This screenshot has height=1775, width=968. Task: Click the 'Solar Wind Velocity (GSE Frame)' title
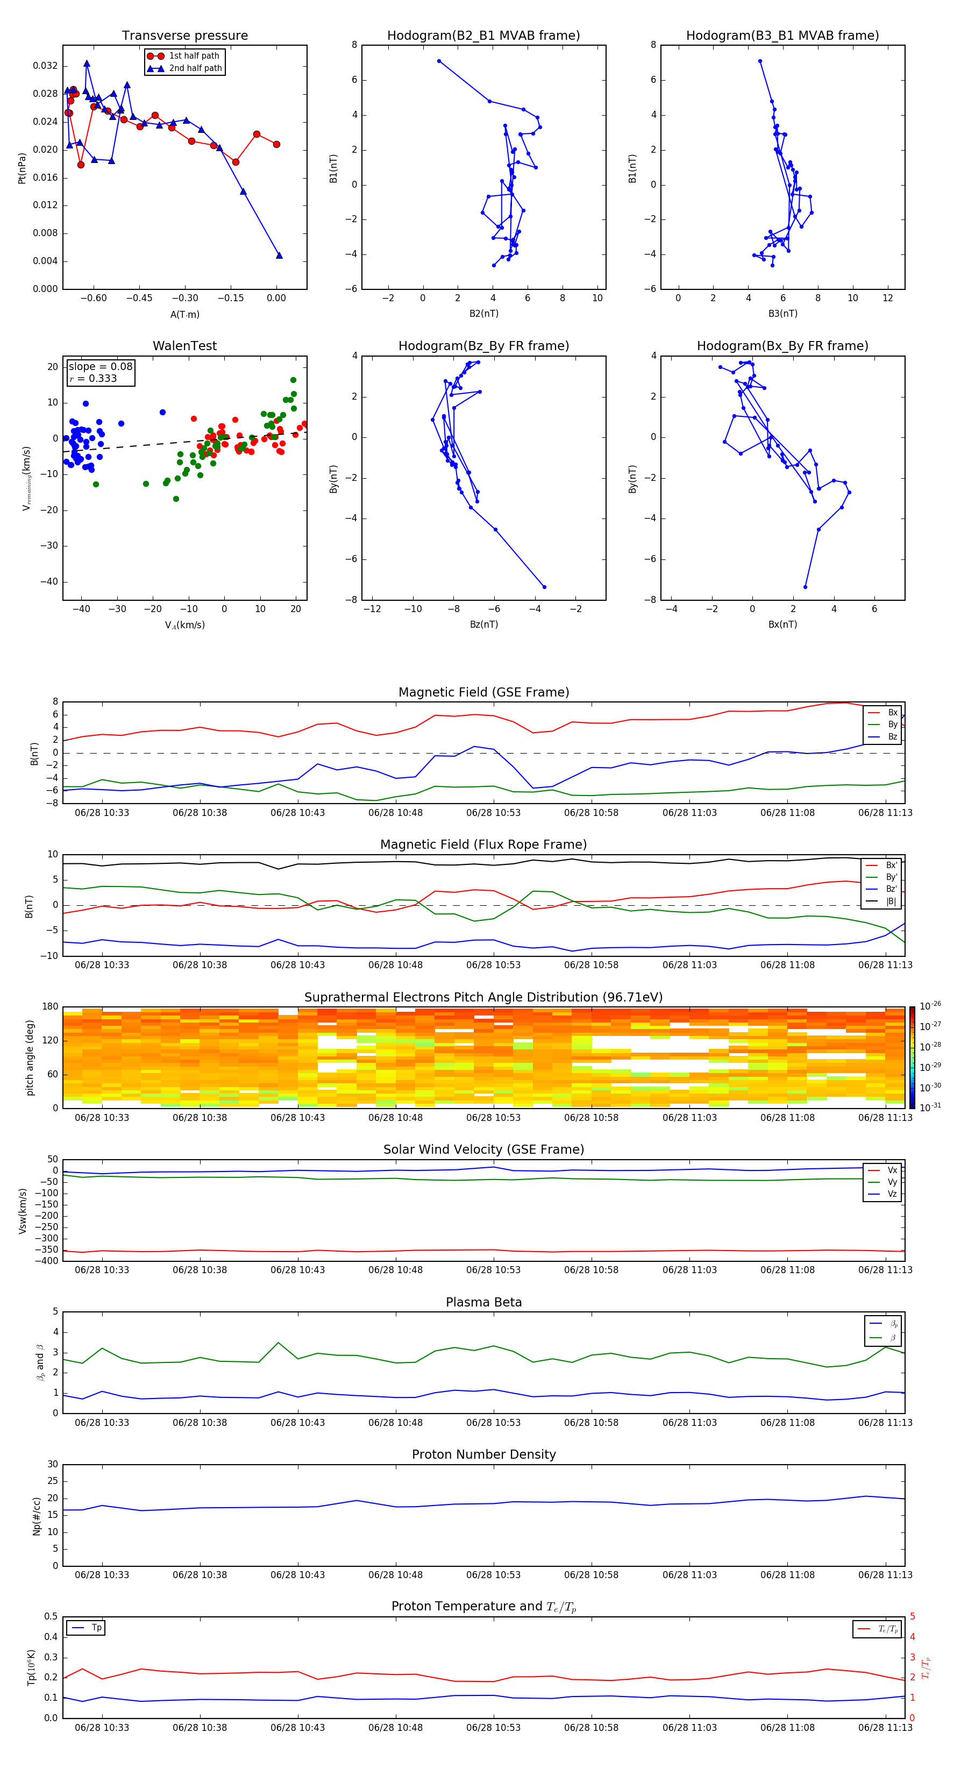point(483,1149)
